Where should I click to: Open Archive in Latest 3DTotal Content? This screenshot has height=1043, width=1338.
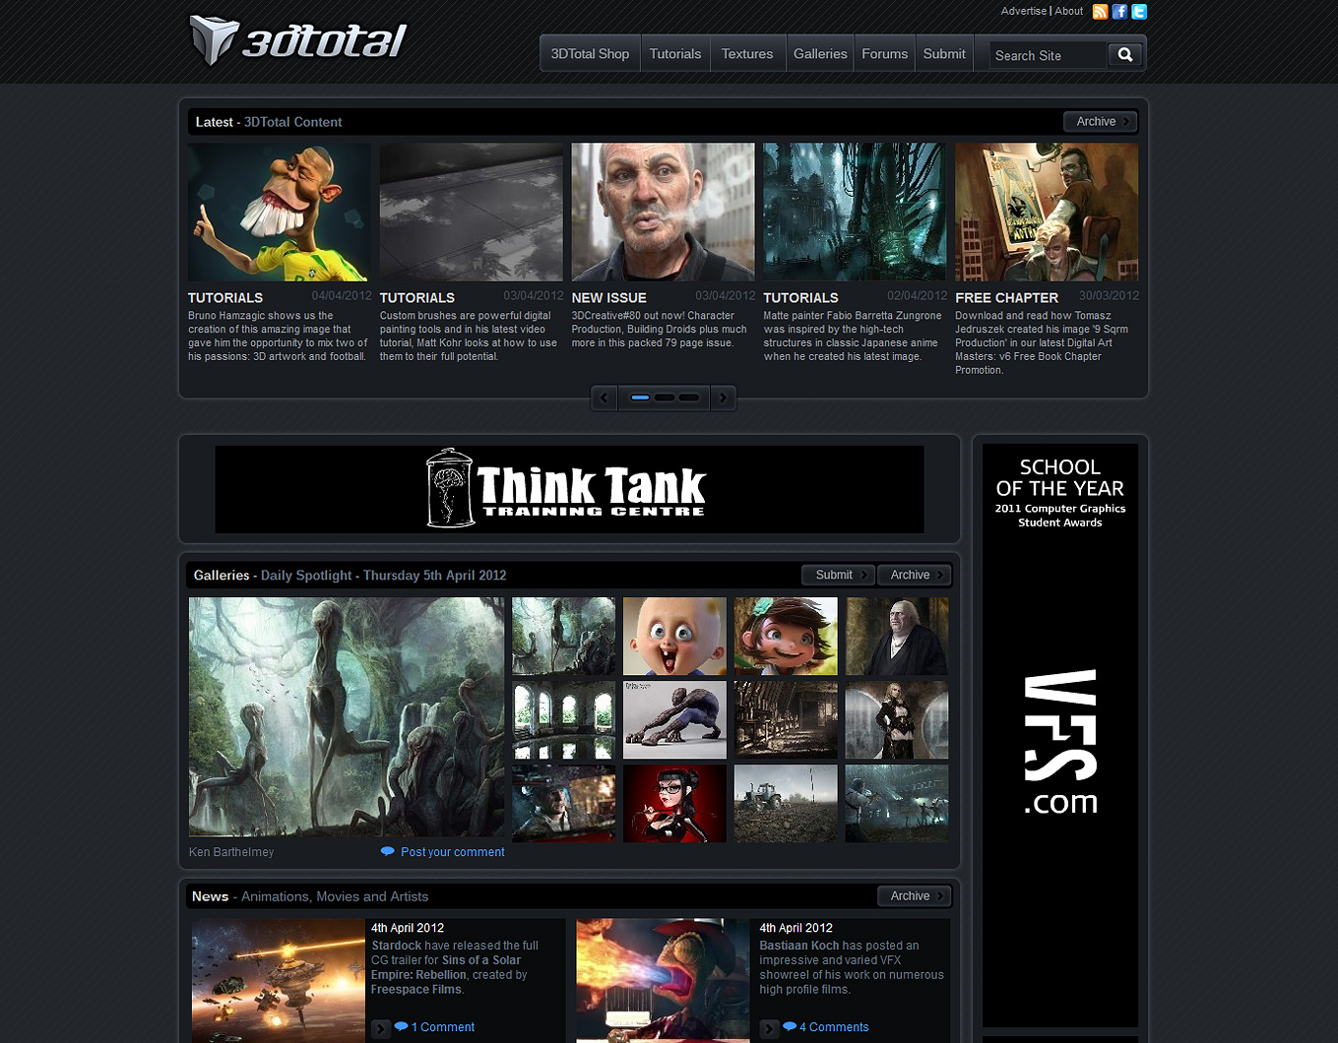click(1101, 122)
